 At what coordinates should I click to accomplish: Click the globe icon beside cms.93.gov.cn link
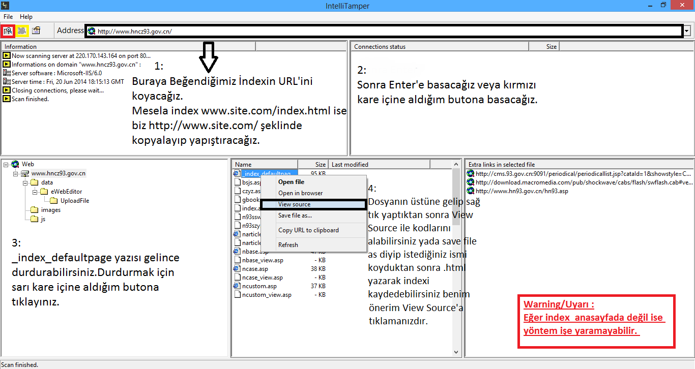click(x=471, y=174)
